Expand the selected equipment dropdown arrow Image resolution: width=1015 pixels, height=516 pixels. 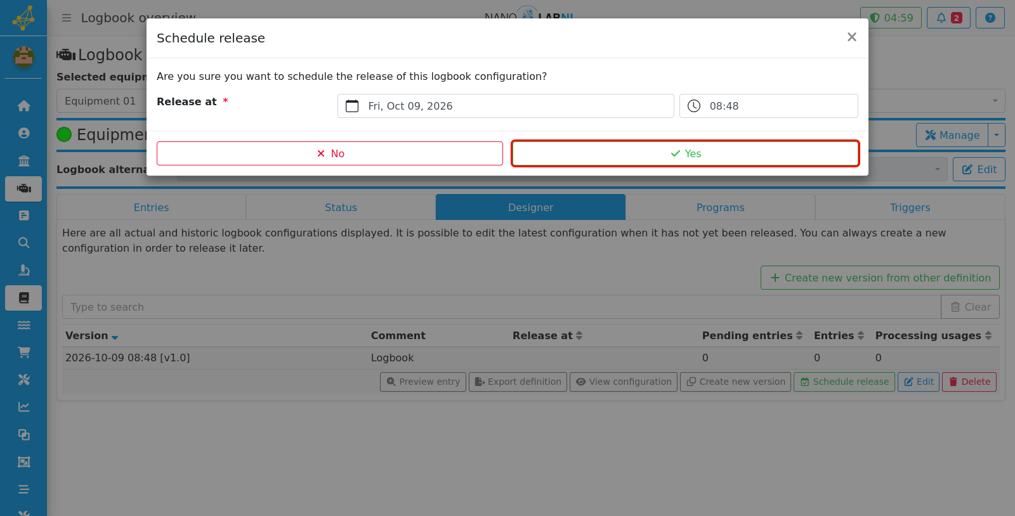pyautogui.click(x=995, y=101)
